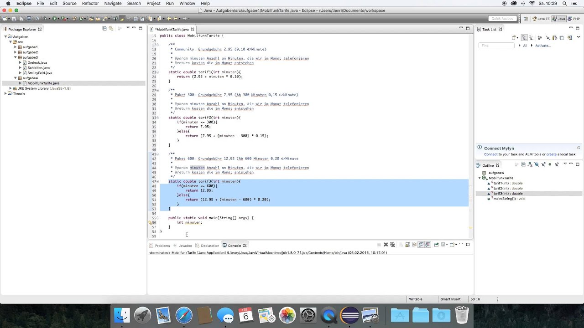
Task: Open Package Explorer view menu
Action: 128,28
